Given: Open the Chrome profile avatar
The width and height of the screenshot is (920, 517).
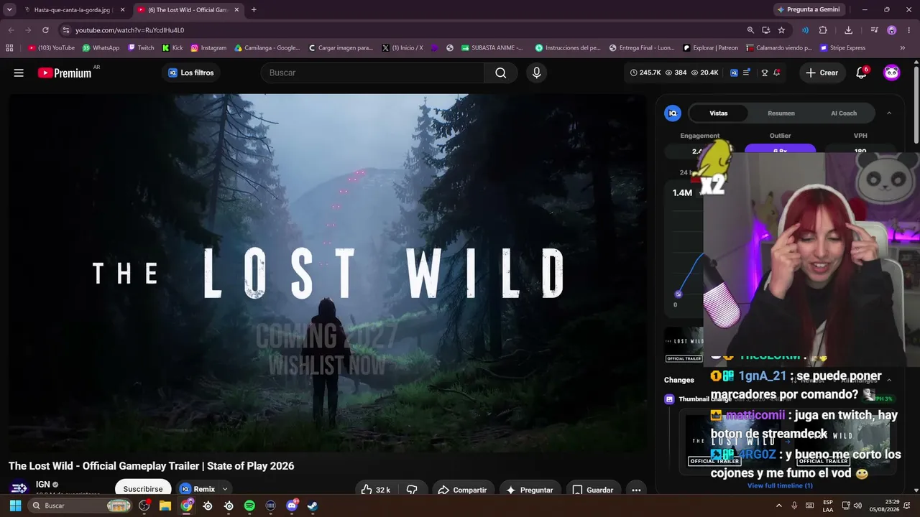Looking at the screenshot, I should [x=892, y=30].
